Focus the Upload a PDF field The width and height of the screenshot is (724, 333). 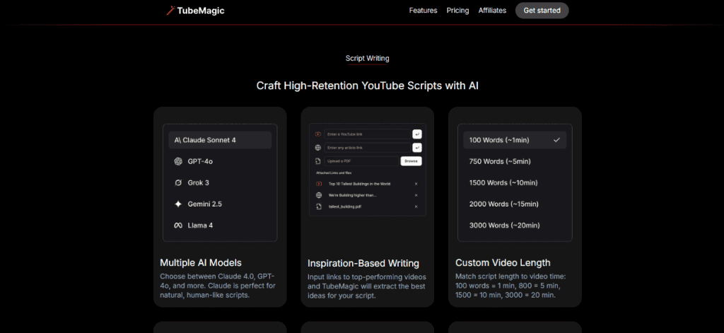361,161
